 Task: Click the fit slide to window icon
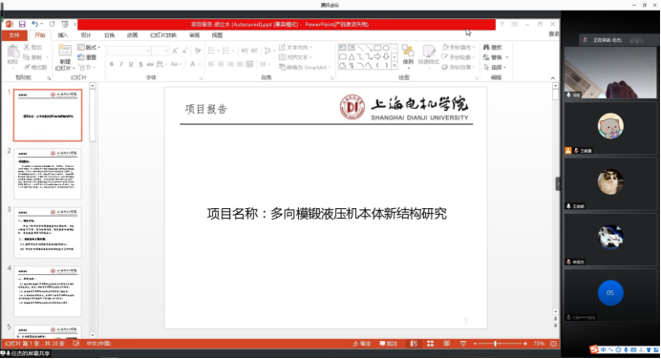pos(553,344)
